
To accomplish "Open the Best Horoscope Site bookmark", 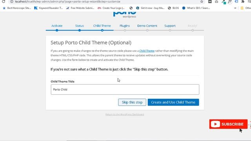I will [17, 8].
